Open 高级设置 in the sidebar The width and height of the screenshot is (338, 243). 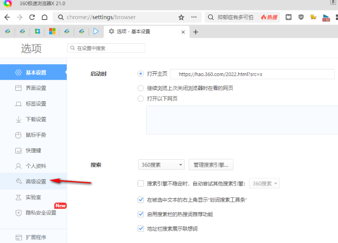(x=33, y=182)
